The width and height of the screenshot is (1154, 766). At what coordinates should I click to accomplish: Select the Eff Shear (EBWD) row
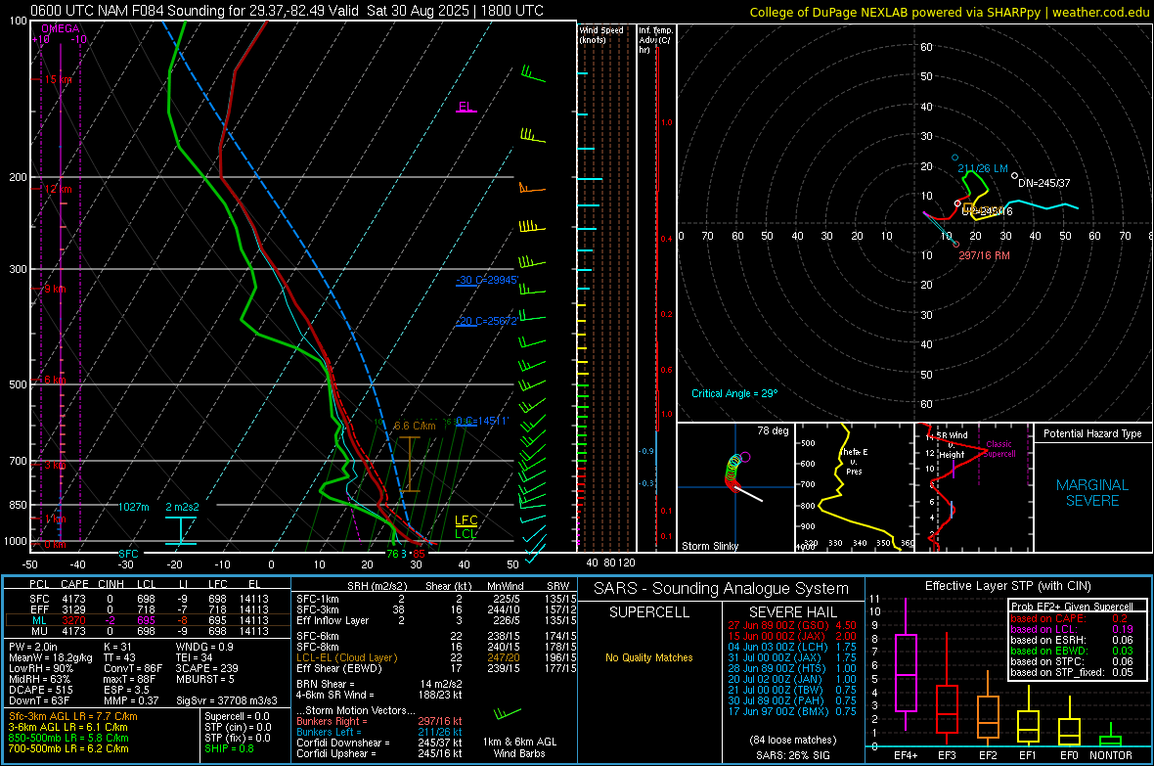tap(436, 668)
